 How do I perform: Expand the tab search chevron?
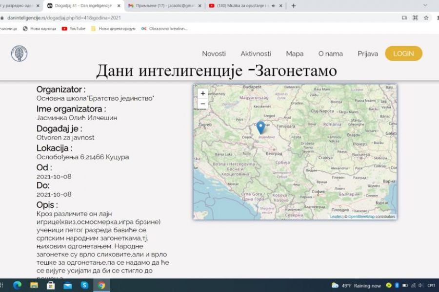pyautogui.click(x=425, y=6)
